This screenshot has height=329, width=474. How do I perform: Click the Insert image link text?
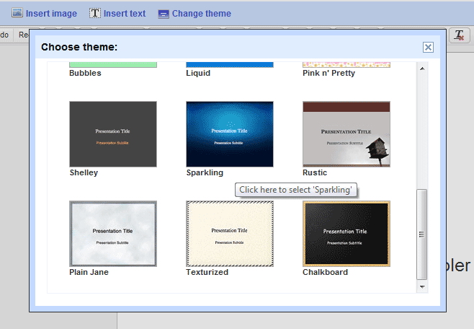click(x=51, y=14)
